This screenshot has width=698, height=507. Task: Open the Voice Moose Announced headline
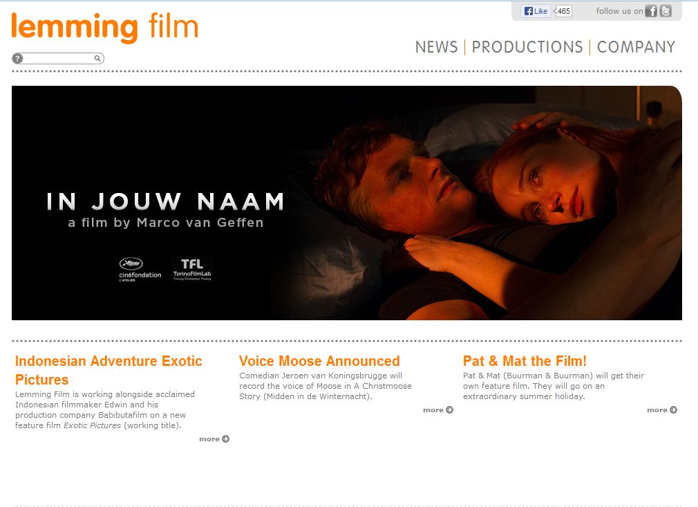point(319,361)
